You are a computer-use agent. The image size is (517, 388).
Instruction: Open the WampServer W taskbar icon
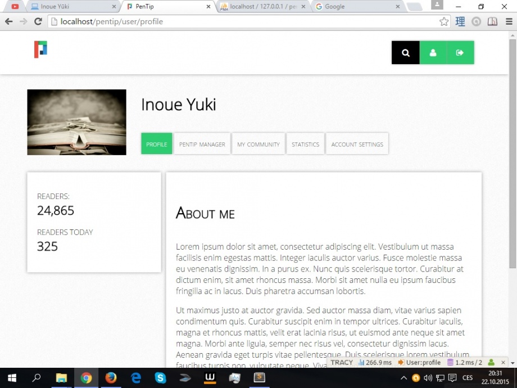click(x=210, y=378)
